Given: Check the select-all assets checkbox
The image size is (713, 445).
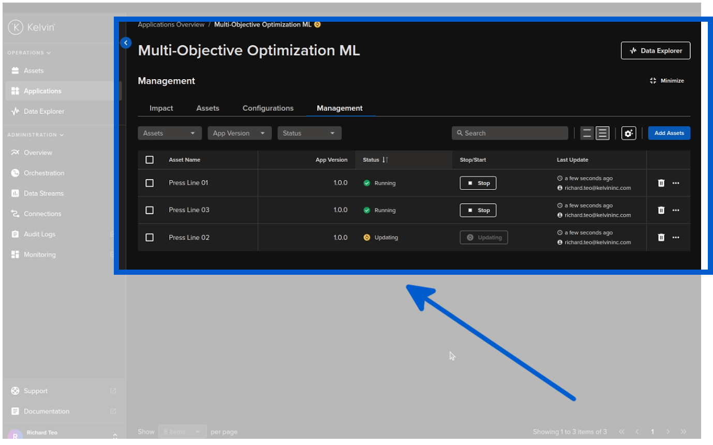Looking at the screenshot, I should click(150, 160).
